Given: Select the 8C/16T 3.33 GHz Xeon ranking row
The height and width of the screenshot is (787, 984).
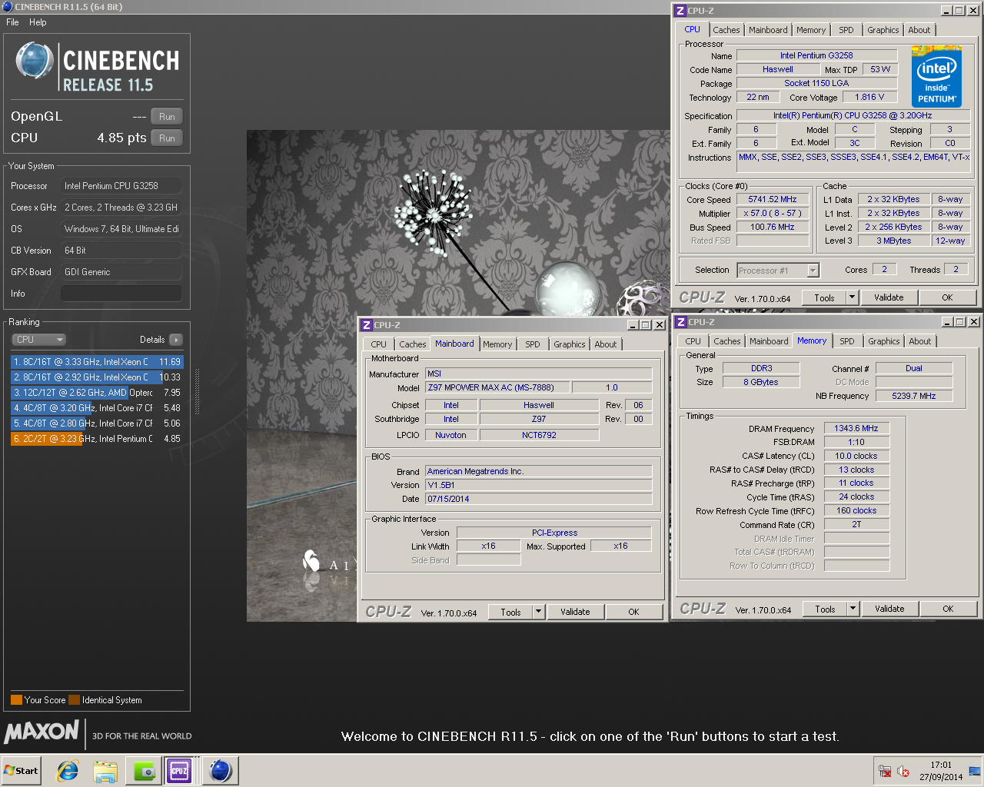Looking at the screenshot, I should [x=97, y=362].
